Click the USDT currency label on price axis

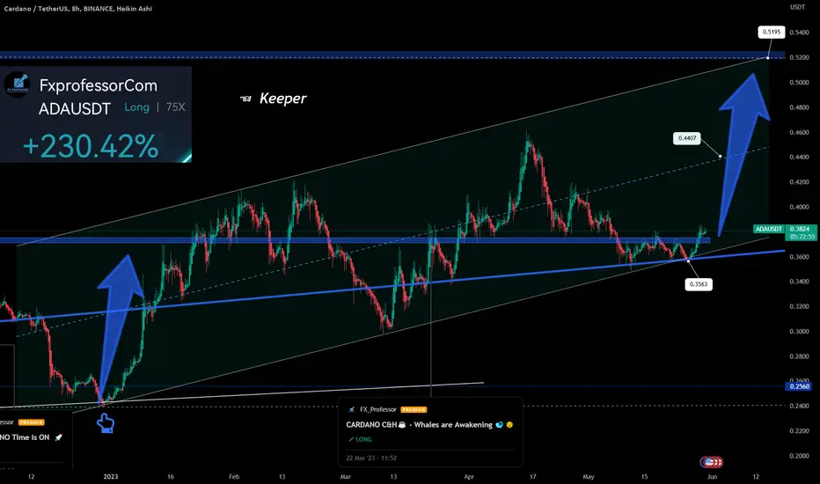[x=797, y=7]
